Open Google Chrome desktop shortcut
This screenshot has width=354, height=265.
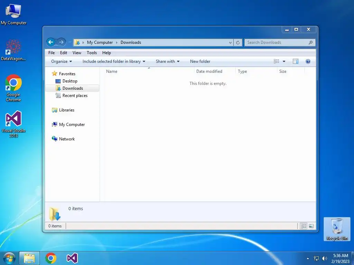pyautogui.click(x=13, y=88)
